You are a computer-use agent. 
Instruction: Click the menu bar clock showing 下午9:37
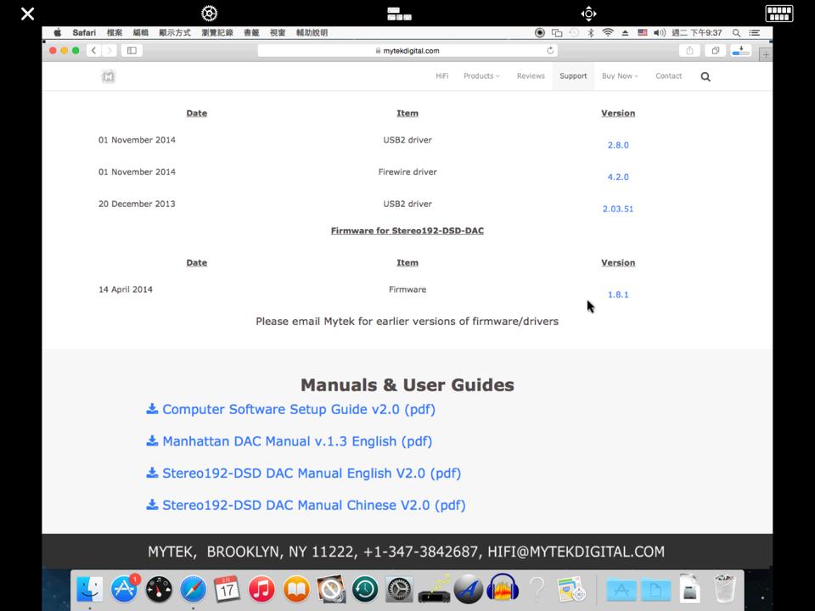point(697,33)
